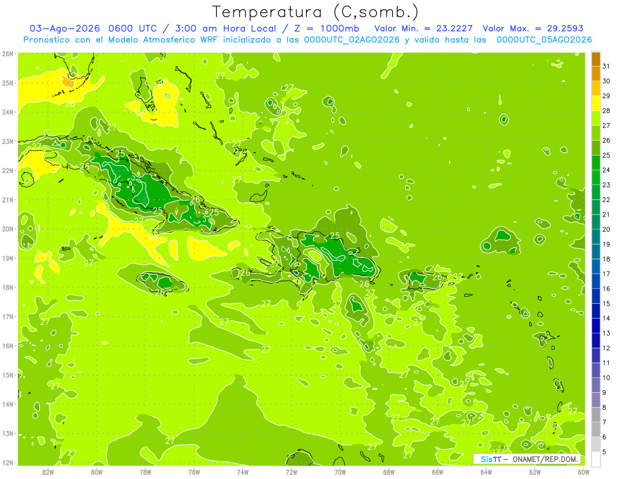Click the '74W' longitude axis label

click(x=243, y=472)
